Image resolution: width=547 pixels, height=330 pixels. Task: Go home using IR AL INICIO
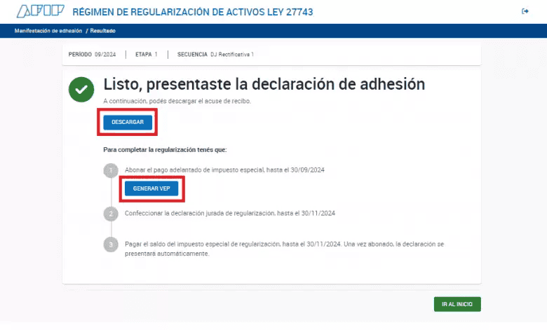pyautogui.click(x=457, y=304)
